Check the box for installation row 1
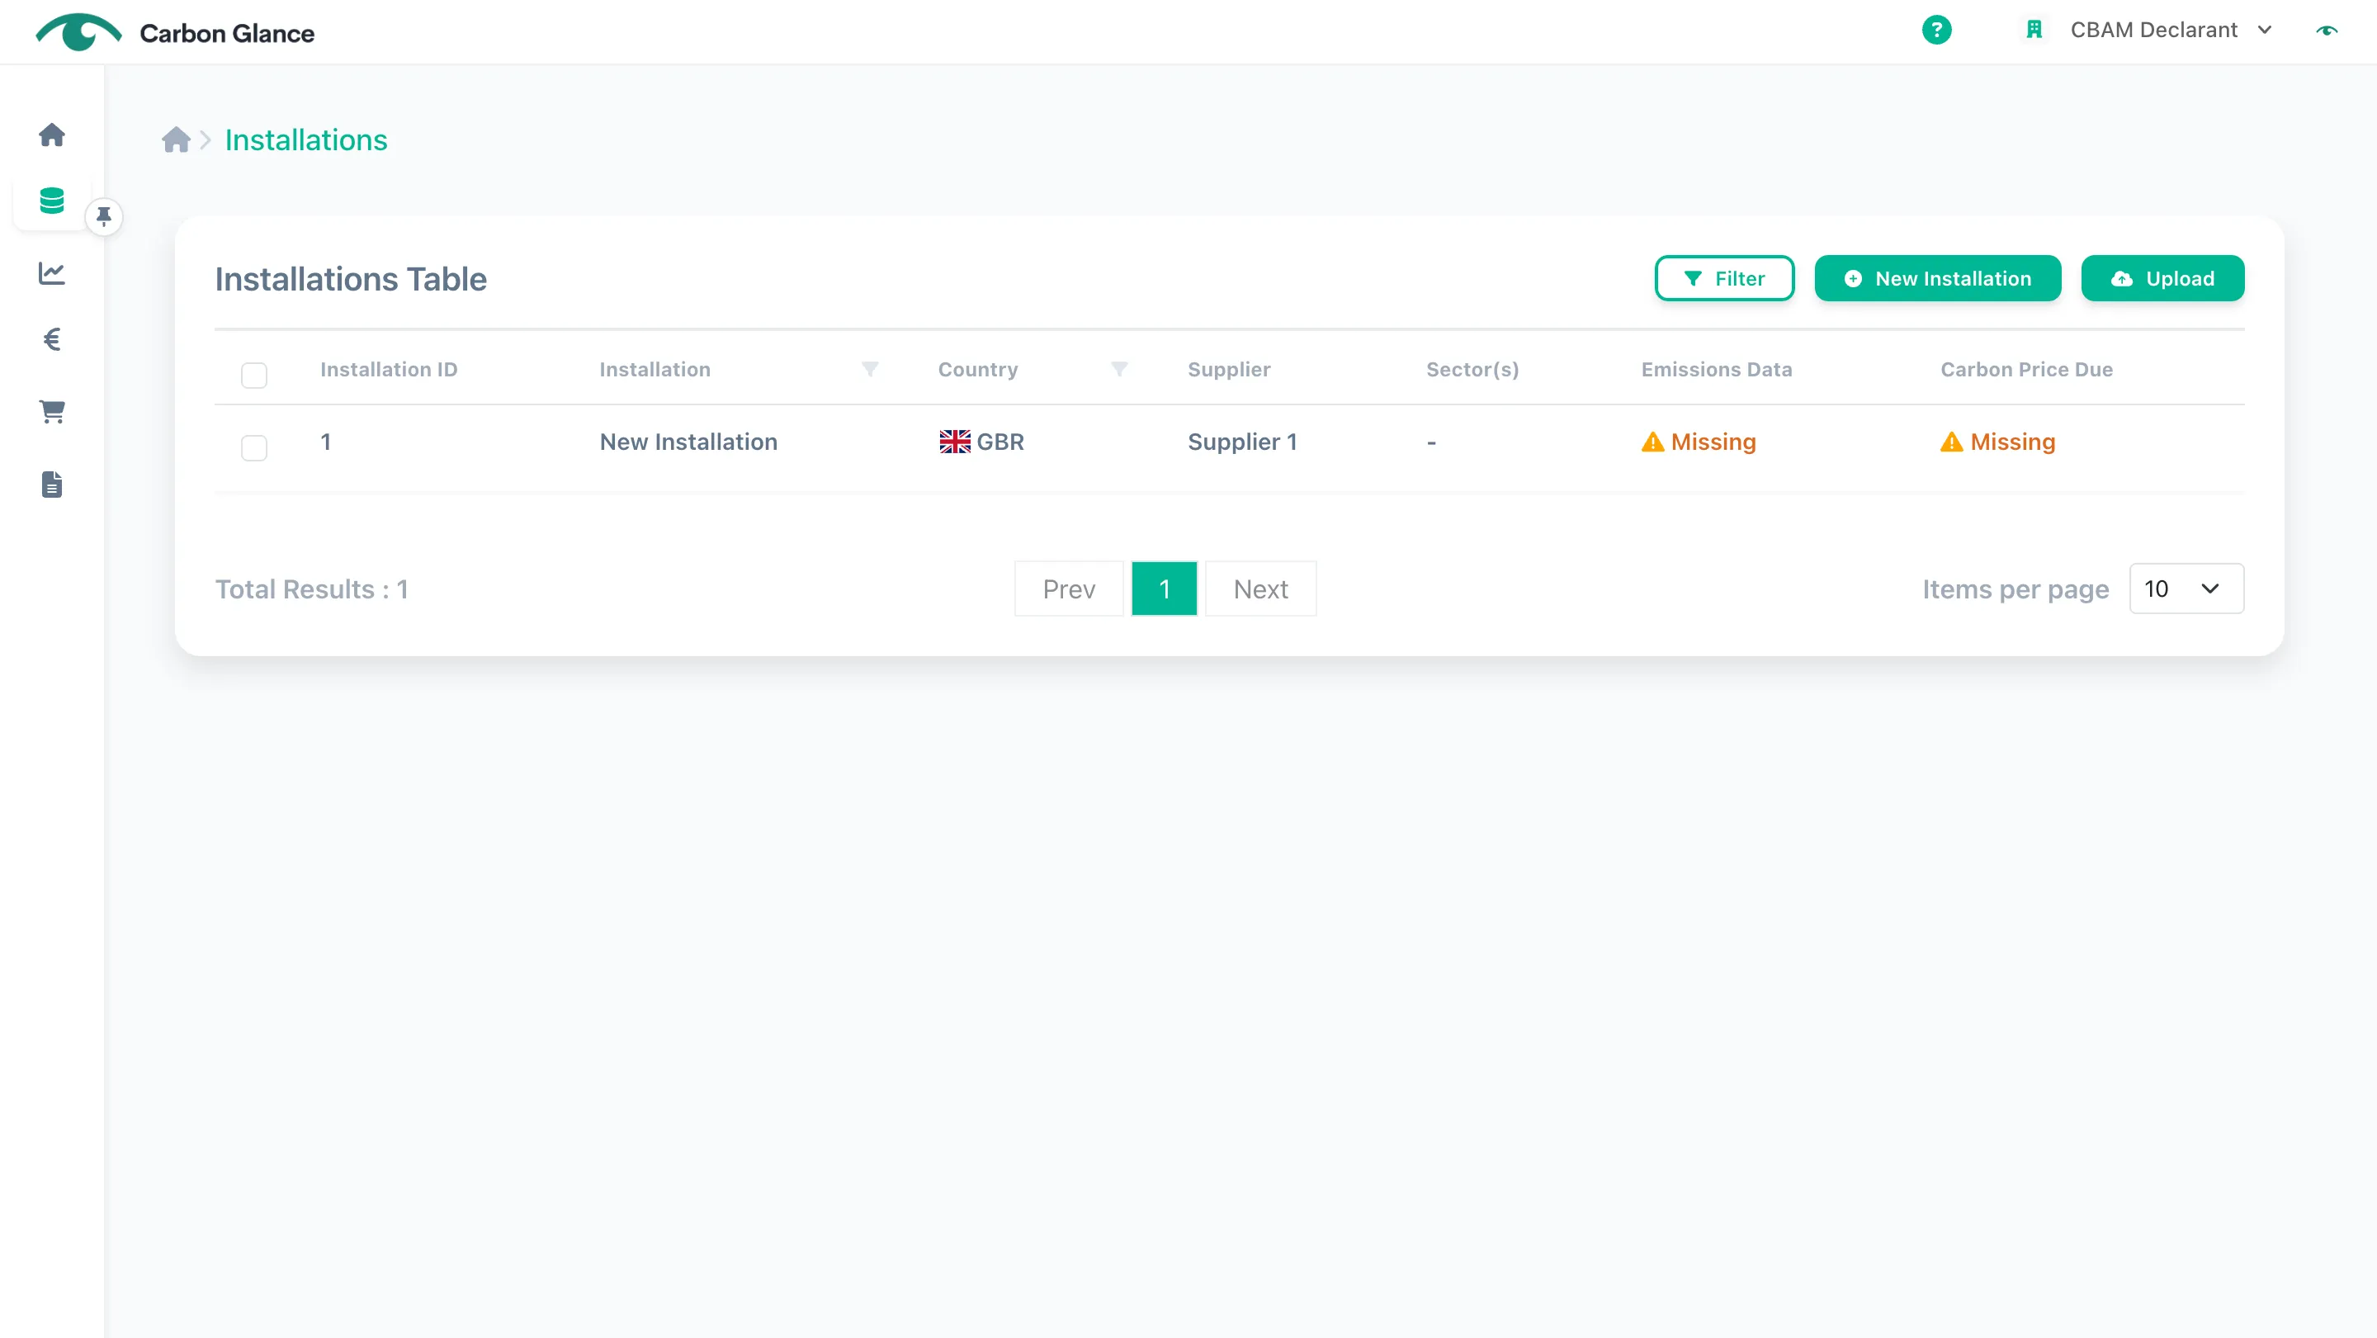This screenshot has width=2377, height=1338. pyautogui.click(x=253, y=447)
